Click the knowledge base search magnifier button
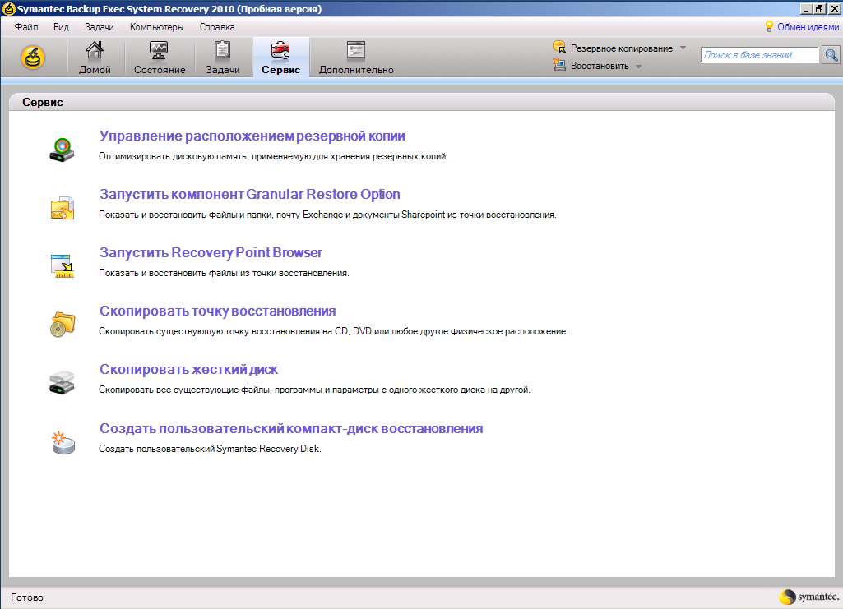Image resolution: width=843 pixels, height=609 pixels. click(831, 55)
